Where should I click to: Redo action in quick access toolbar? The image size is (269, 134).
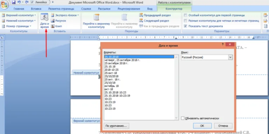pos(27,2)
